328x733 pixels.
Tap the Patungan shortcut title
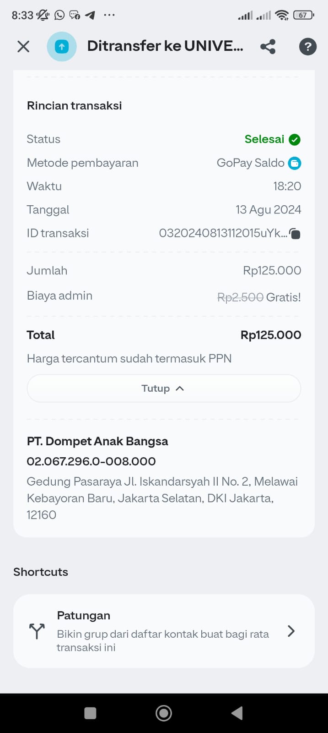pos(84,616)
